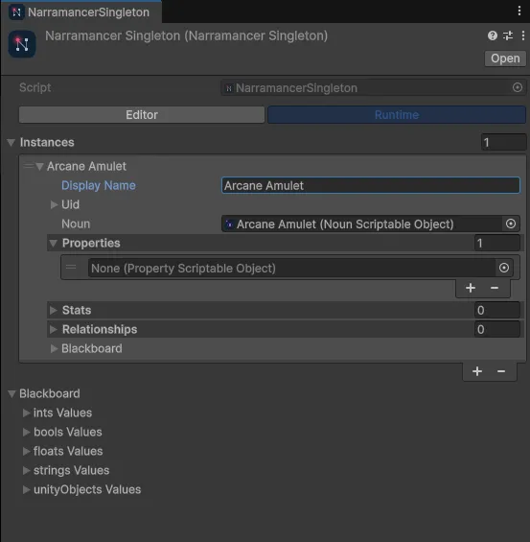The image size is (530, 542).
Task: Expand the Relationships list
Action: [x=53, y=329]
